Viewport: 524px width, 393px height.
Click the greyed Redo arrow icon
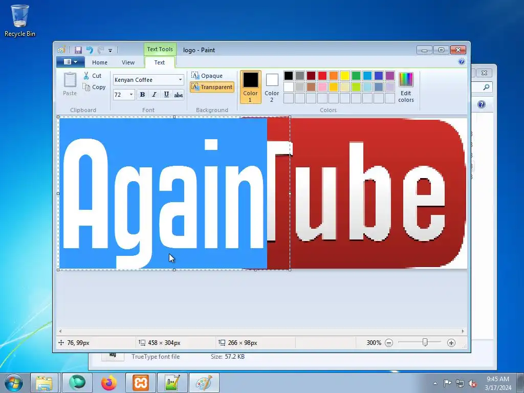(x=101, y=50)
